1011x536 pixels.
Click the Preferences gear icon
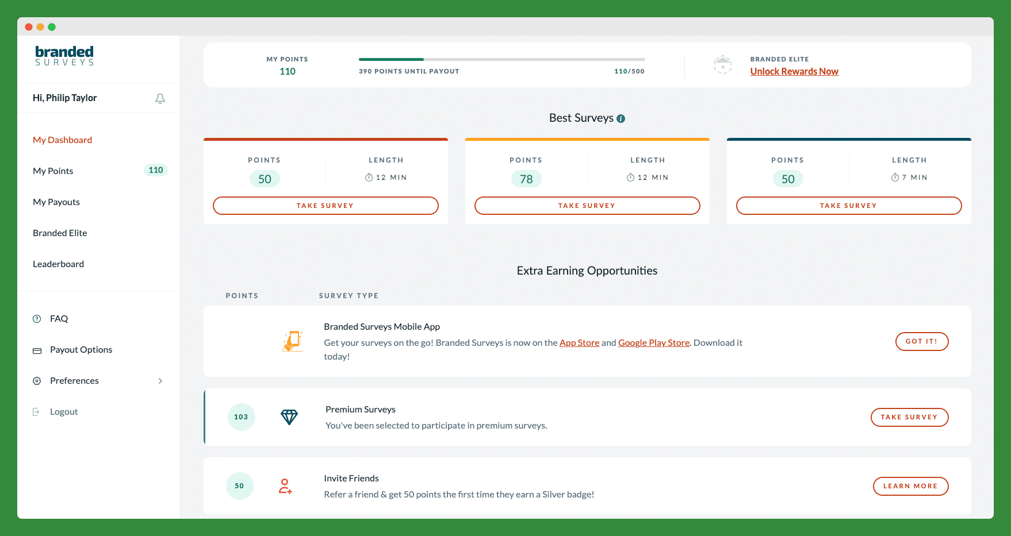tap(37, 381)
